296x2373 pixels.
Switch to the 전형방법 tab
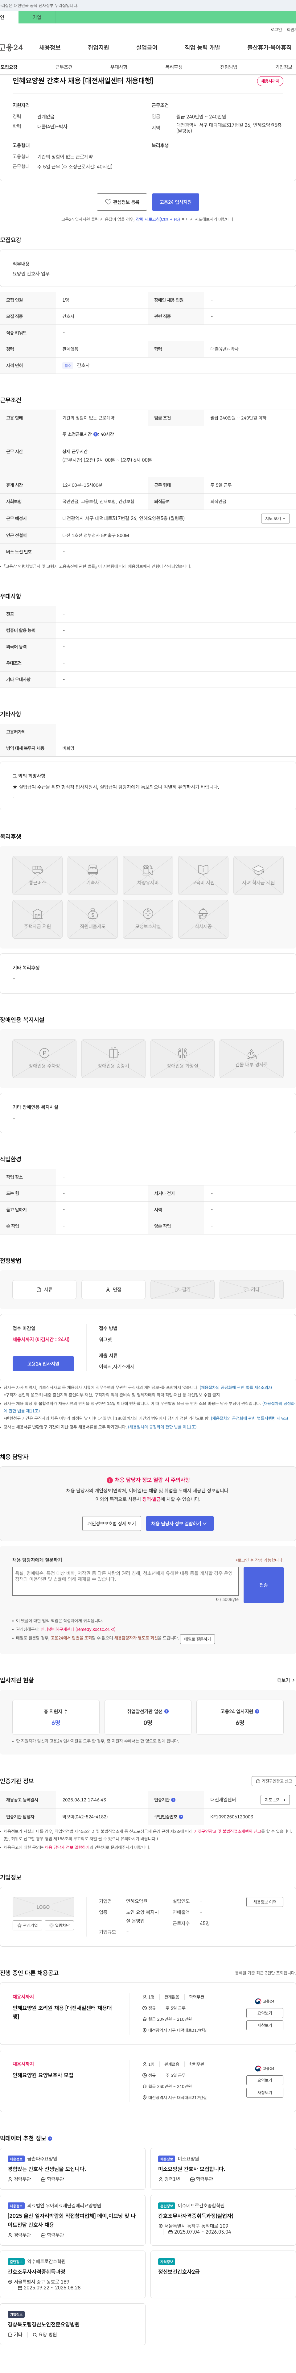[x=229, y=67]
